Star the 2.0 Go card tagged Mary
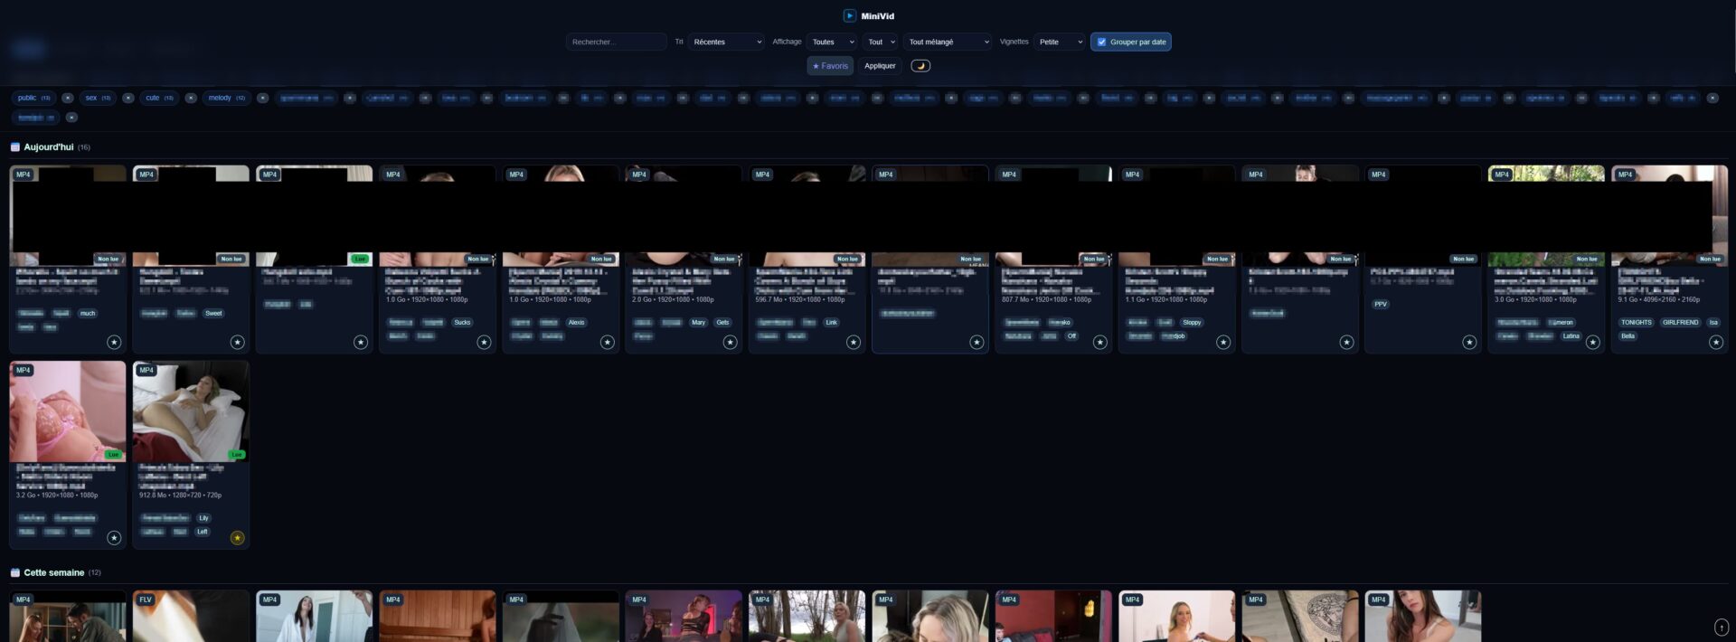The height and width of the screenshot is (642, 1736). pyautogui.click(x=730, y=342)
